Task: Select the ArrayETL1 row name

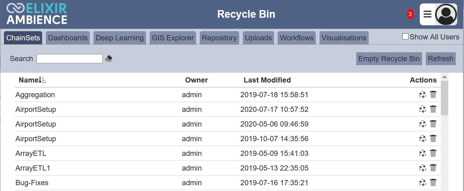Action: (x=33, y=168)
